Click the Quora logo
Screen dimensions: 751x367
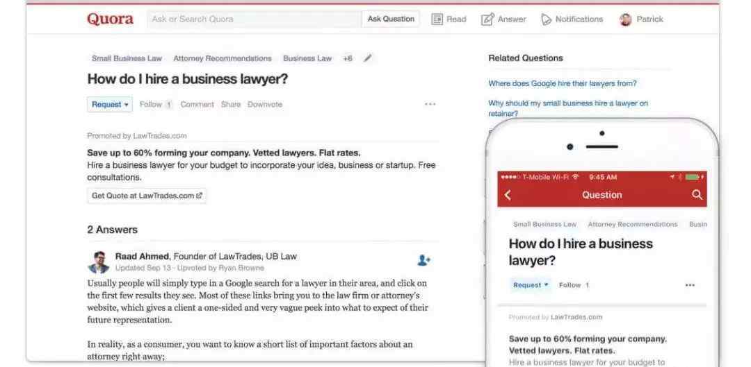pos(110,19)
